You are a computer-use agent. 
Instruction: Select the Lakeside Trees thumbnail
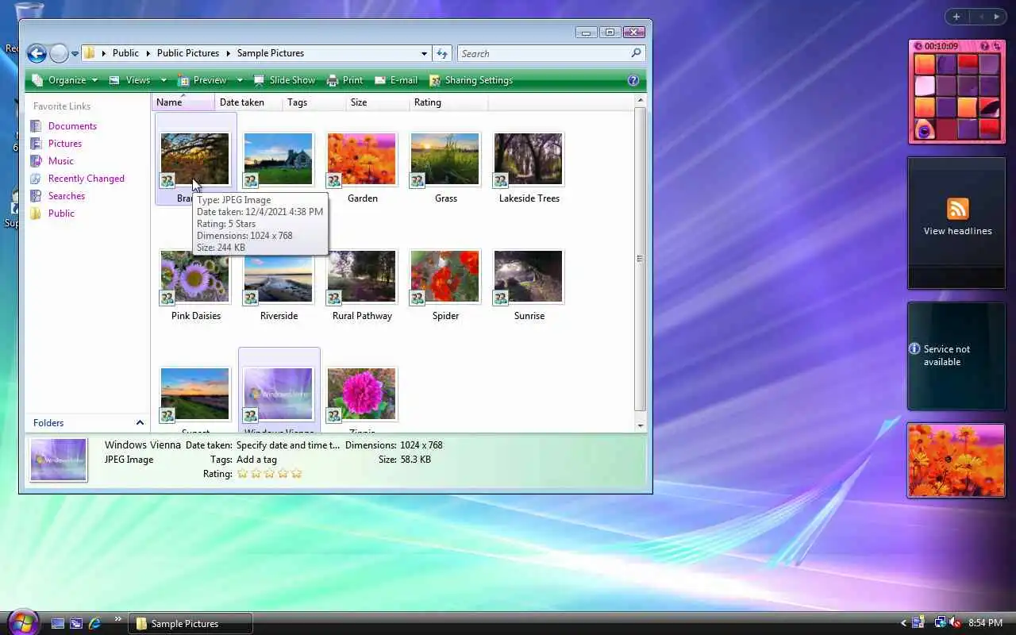tap(529, 159)
